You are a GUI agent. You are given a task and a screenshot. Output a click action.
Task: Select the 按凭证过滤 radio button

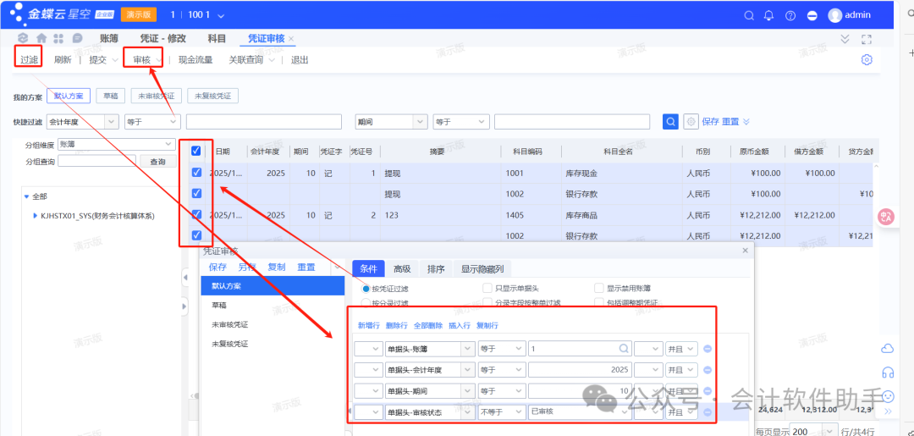click(366, 289)
